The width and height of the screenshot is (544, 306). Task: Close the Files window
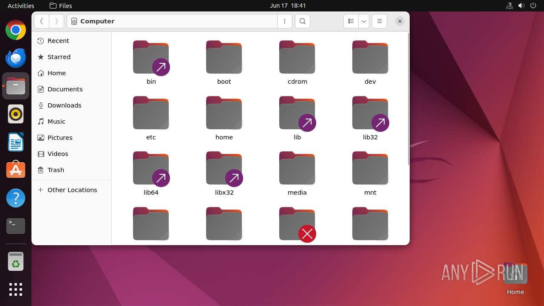click(399, 21)
